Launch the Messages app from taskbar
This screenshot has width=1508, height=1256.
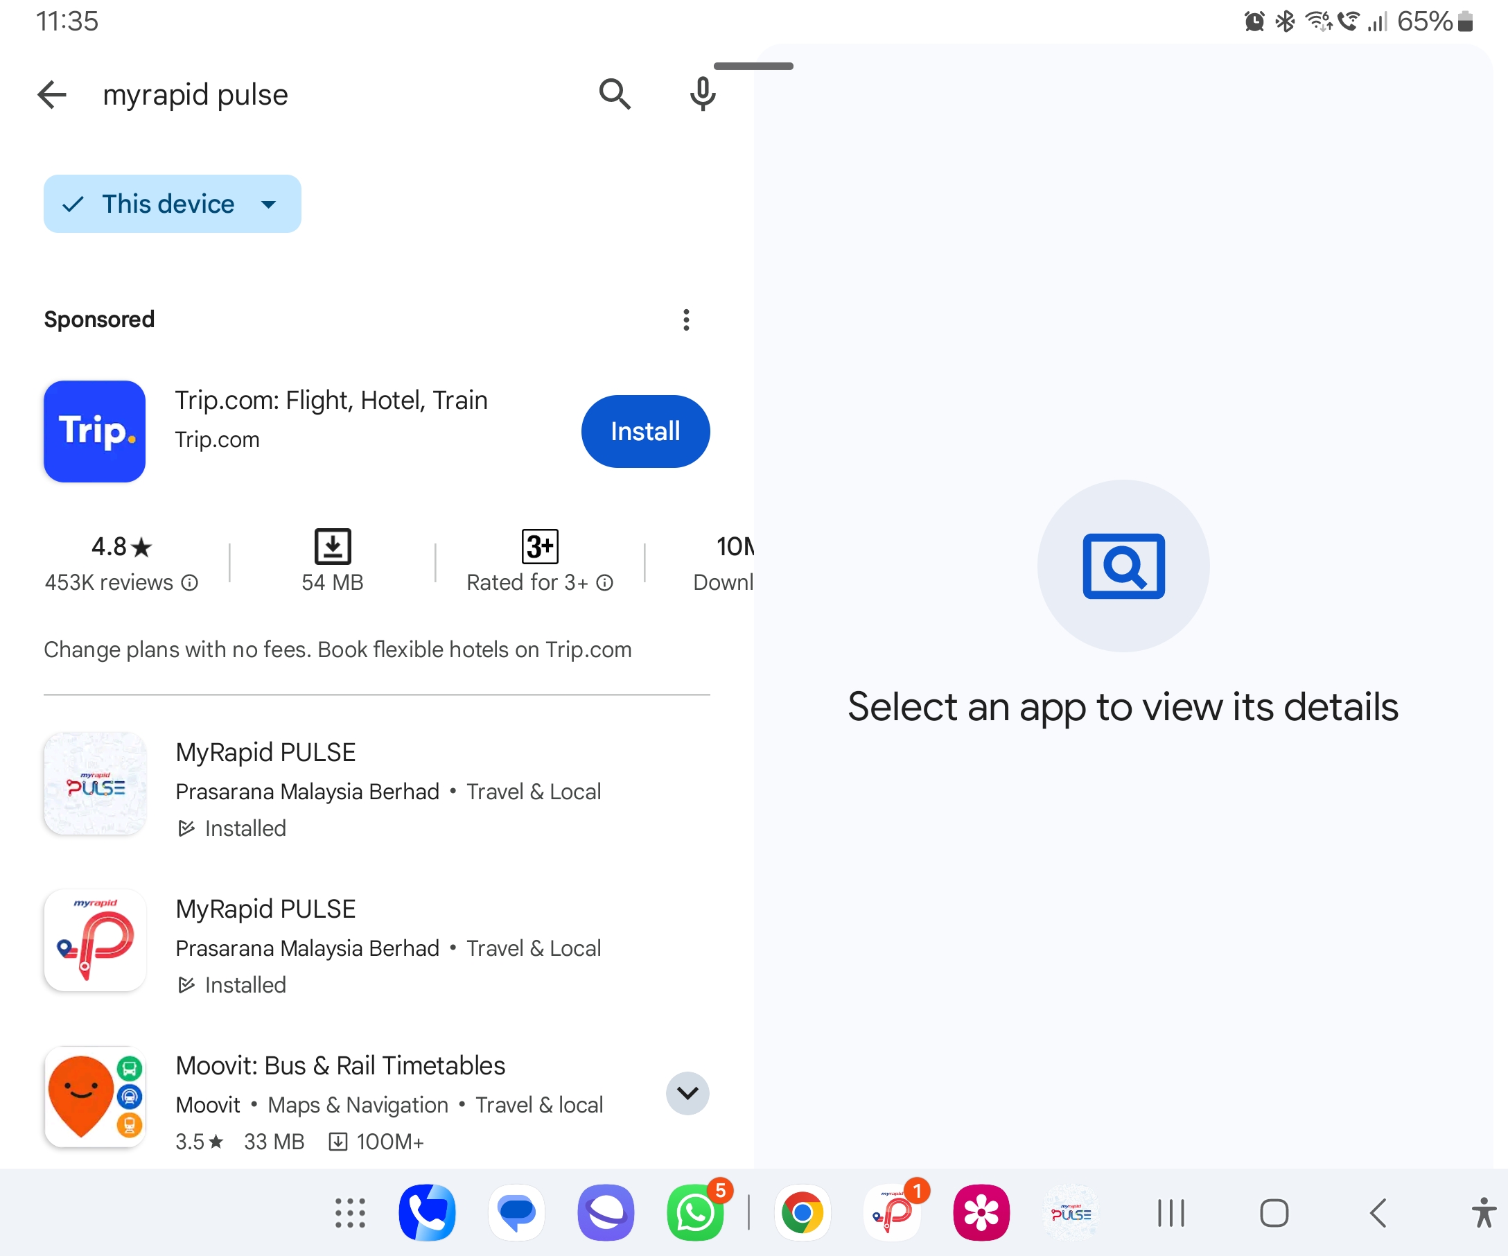pyautogui.click(x=516, y=1213)
